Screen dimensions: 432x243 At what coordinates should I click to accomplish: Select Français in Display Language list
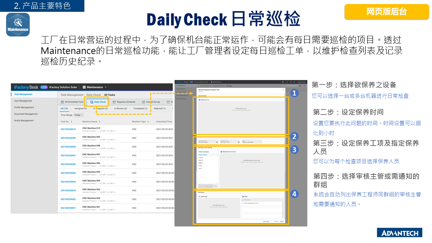click(x=201, y=158)
